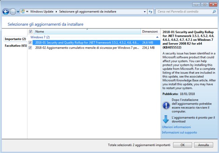Click the blue exclamation restart notice icon
Viewport: 219px width, 153px height.
pos(166,105)
